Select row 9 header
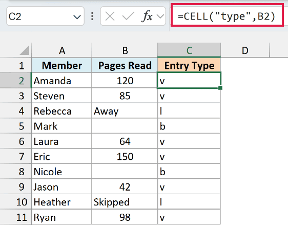288x225 pixels. click(16, 186)
